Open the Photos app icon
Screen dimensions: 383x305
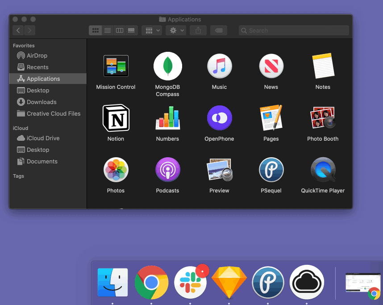pyautogui.click(x=116, y=170)
